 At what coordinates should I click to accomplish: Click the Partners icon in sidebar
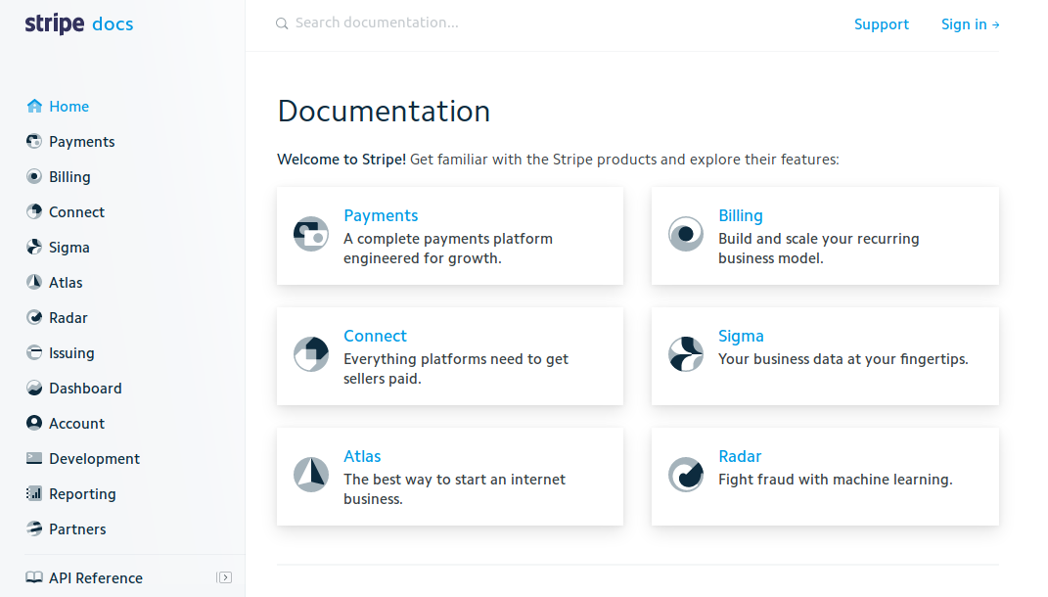click(x=34, y=528)
